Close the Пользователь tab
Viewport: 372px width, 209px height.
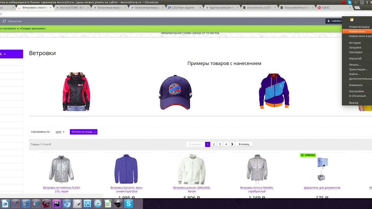pos(312,8)
